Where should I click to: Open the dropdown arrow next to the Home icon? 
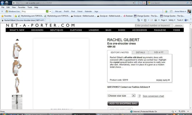(x=142, y=20)
